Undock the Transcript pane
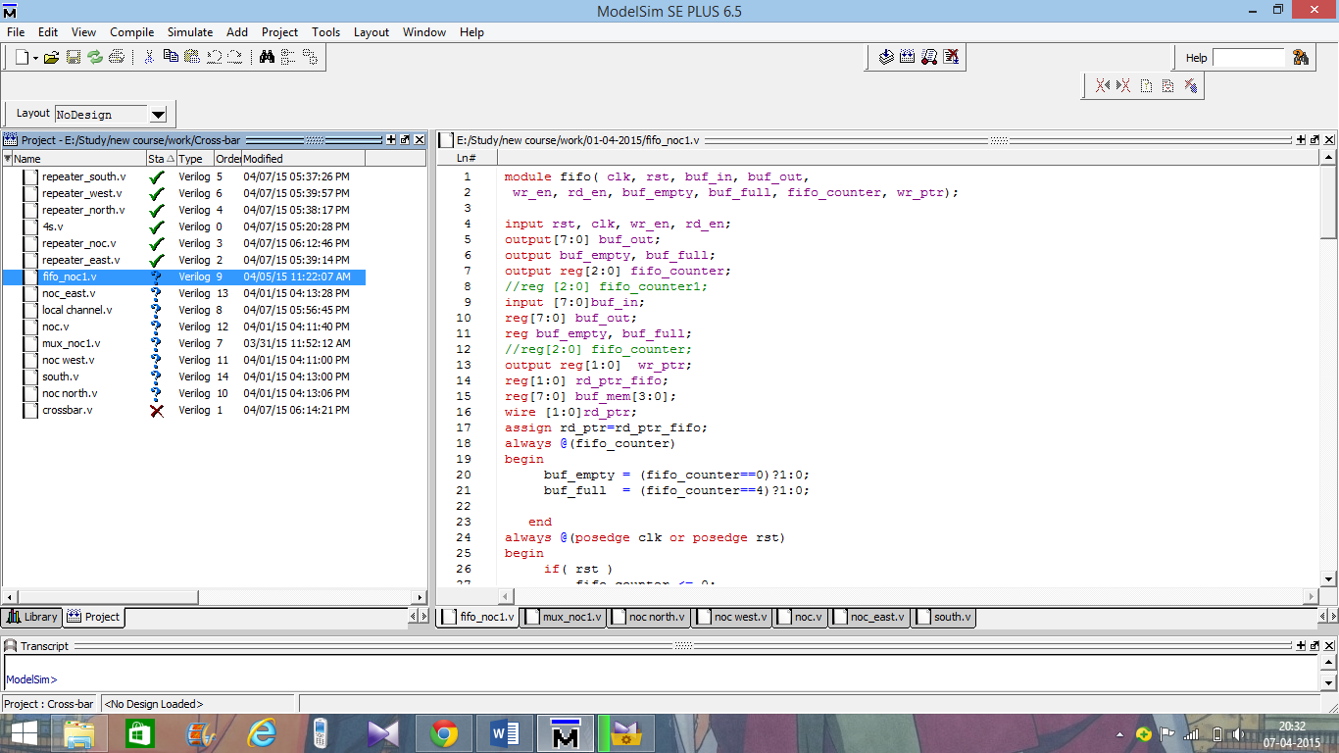Screen dimensions: 1339x753 pyautogui.click(x=1315, y=646)
